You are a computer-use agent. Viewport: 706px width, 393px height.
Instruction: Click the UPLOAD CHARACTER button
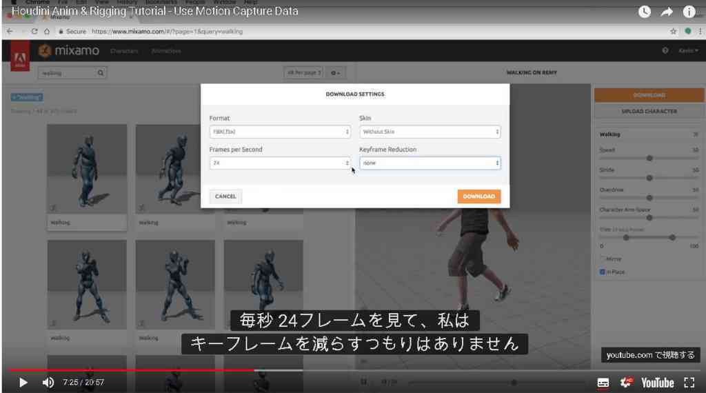tap(649, 111)
